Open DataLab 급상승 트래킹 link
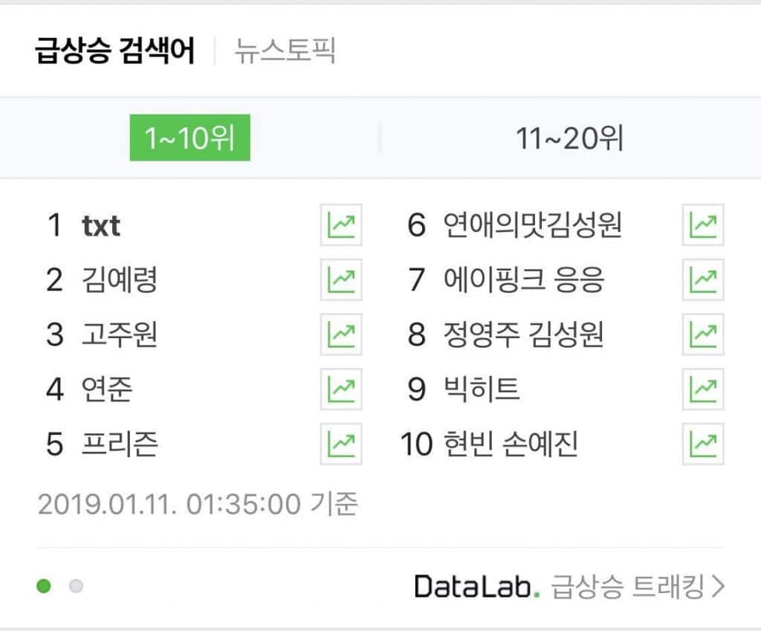This screenshot has width=761, height=631. (x=568, y=587)
